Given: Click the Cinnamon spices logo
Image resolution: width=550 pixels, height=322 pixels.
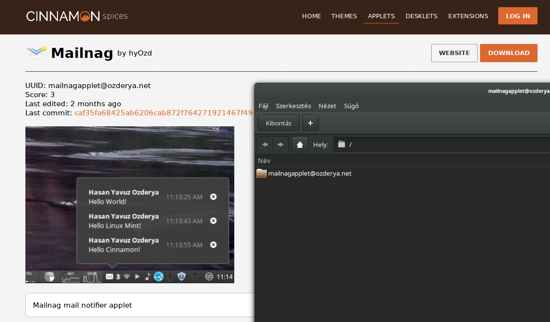Looking at the screenshot, I should tap(77, 16).
